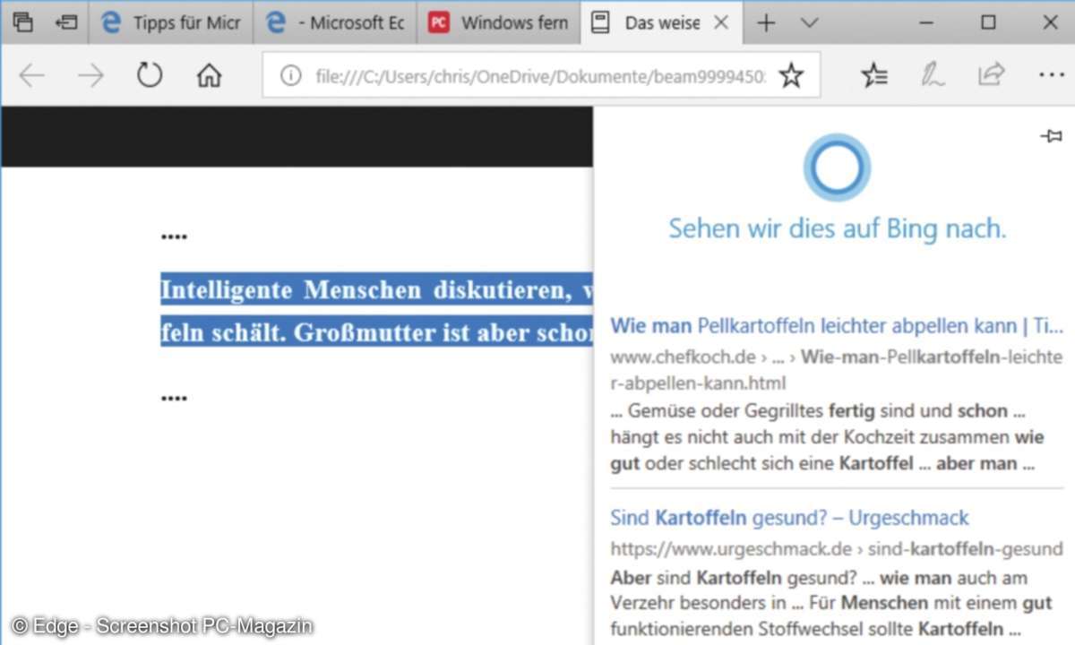Image resolution: width=1075 pixels, height=645 pixels.
Task: Add page to favorites star icon
Action: pos(791,76)
